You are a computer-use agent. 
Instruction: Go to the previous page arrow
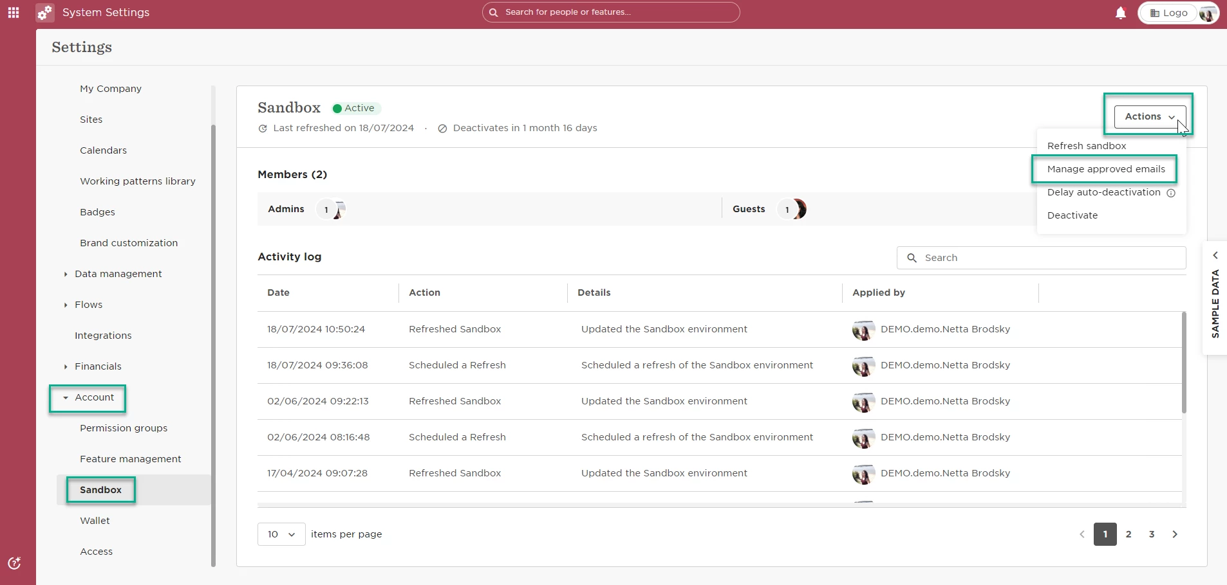(x=1082, y=534)
